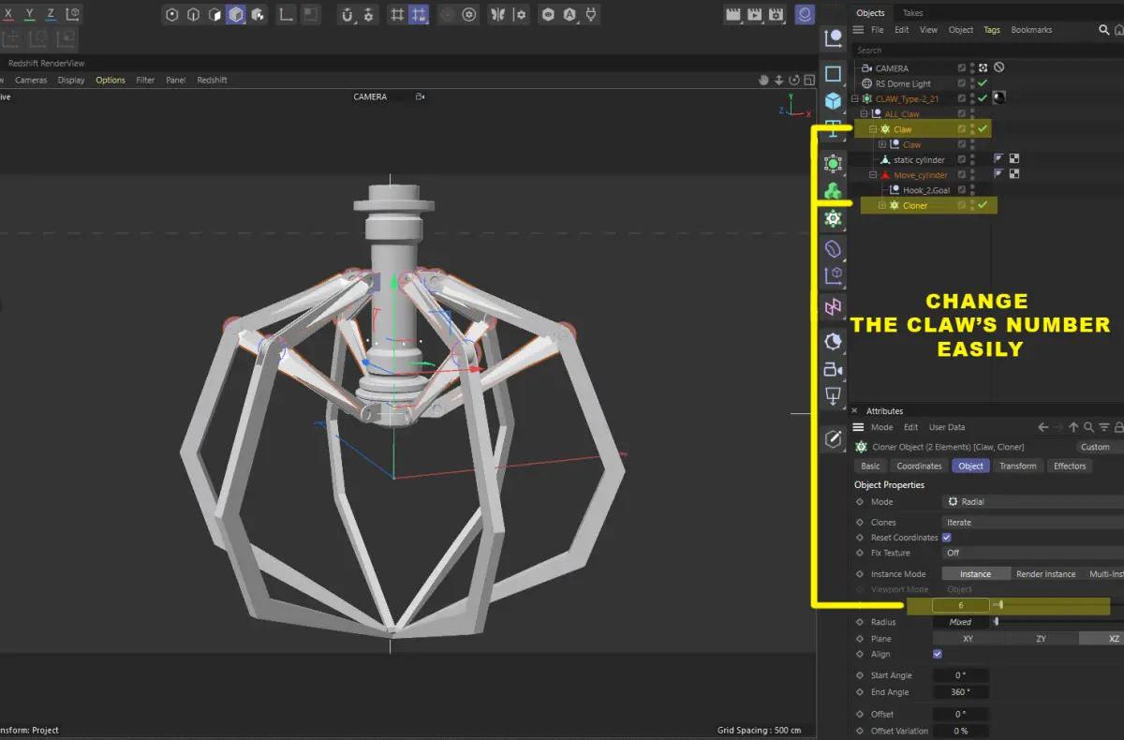Click the purple Redshift circle icon
The image size is (1124, 740).
point(805,14)
